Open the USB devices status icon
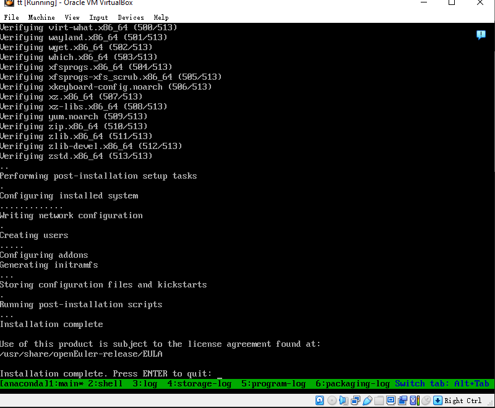The width and height of the screenshot is (495, 408). [367, 400]
